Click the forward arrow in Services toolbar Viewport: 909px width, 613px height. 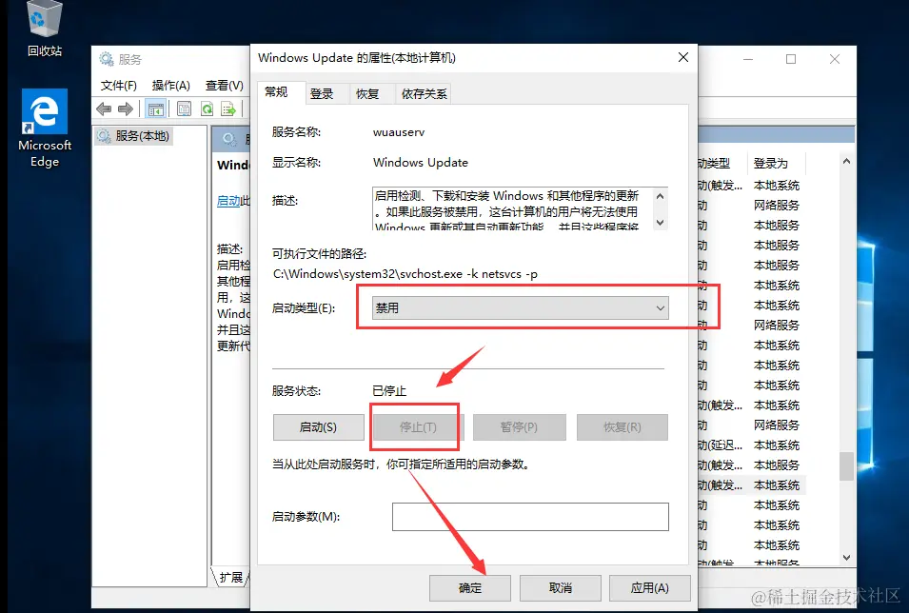126,109
